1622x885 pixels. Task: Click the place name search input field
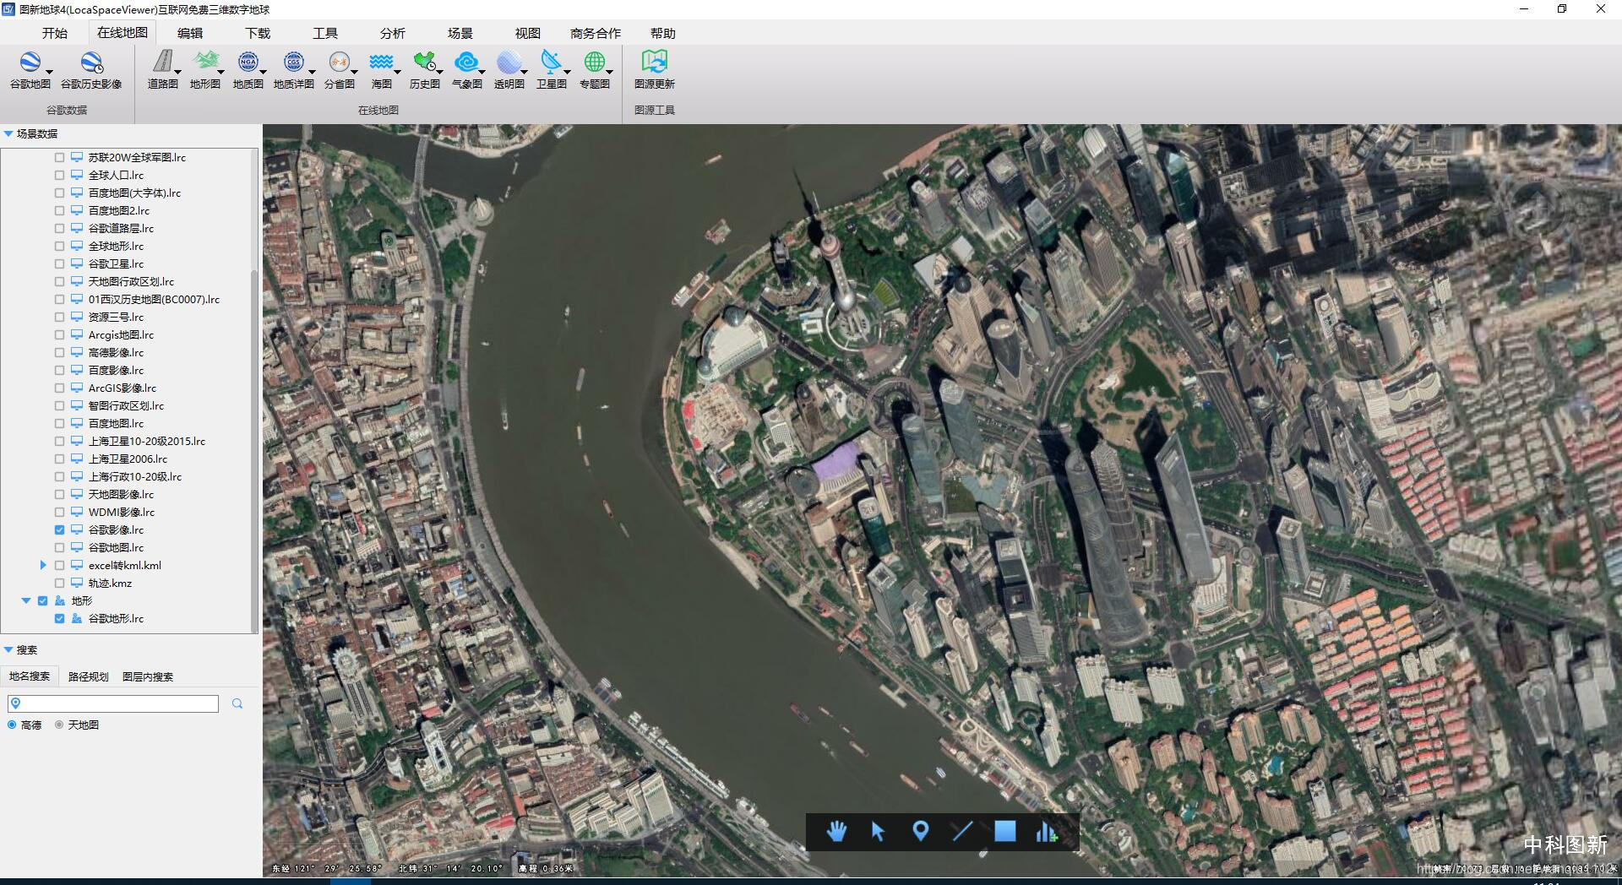118,703
